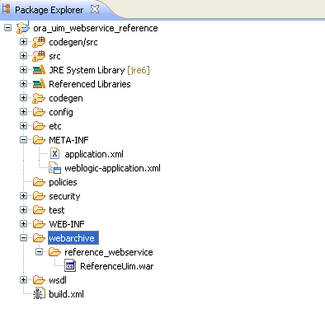The image size is (325, 309).
Task: Click the weblogic-application.xml file icon
Action: pos(54,168)
